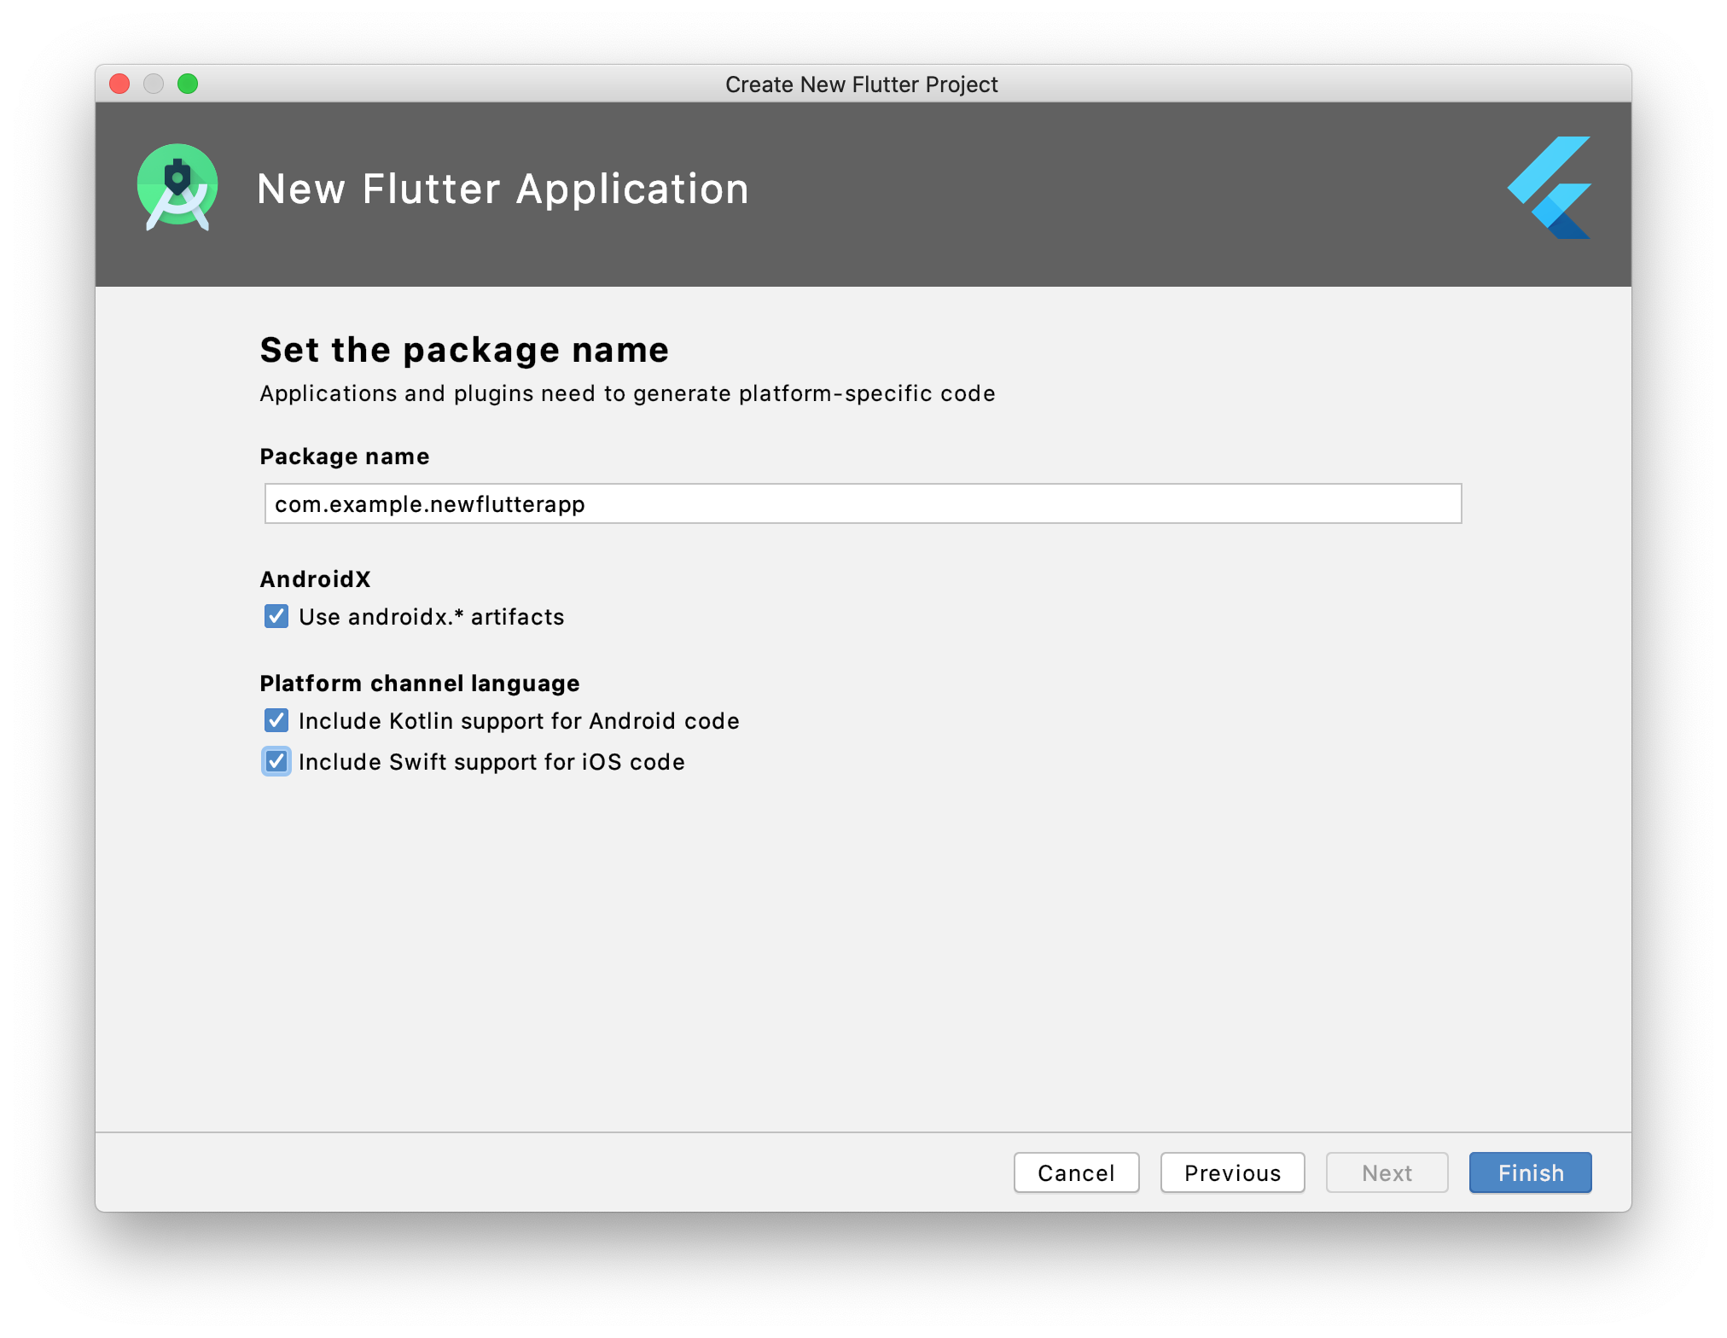
Task: Close the dialog with red window button
Action: click(119, 84)
